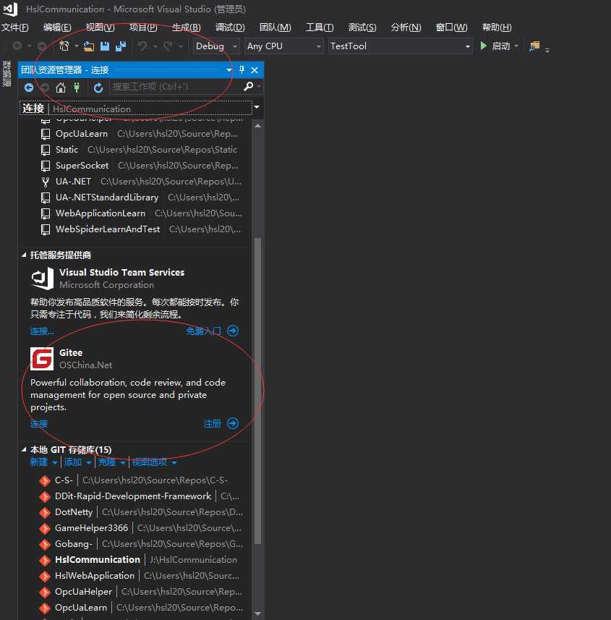Screen dimensions: 611x620
Task: Pin the Team Explorer panel
Action: [242, 70]
